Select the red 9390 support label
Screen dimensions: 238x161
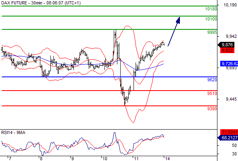[212, 109]
